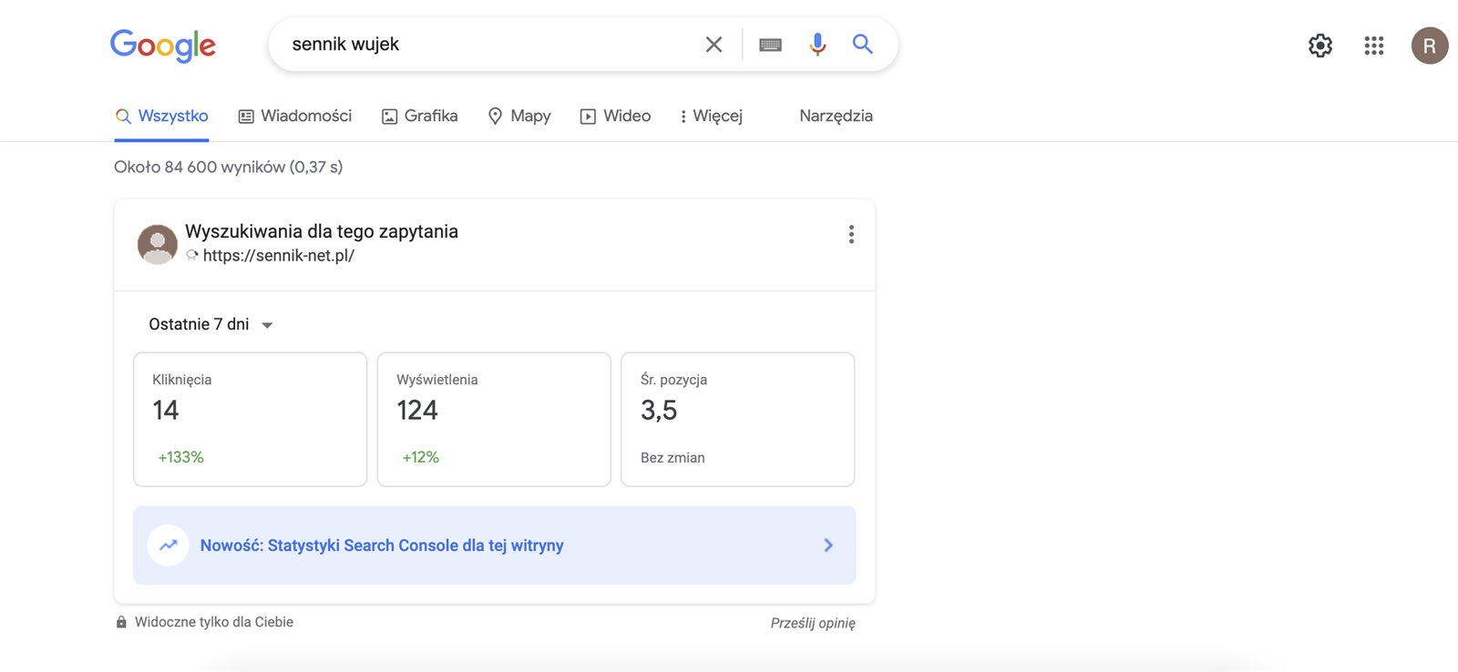Start voice search with microphone icon

tap(817, 44)
